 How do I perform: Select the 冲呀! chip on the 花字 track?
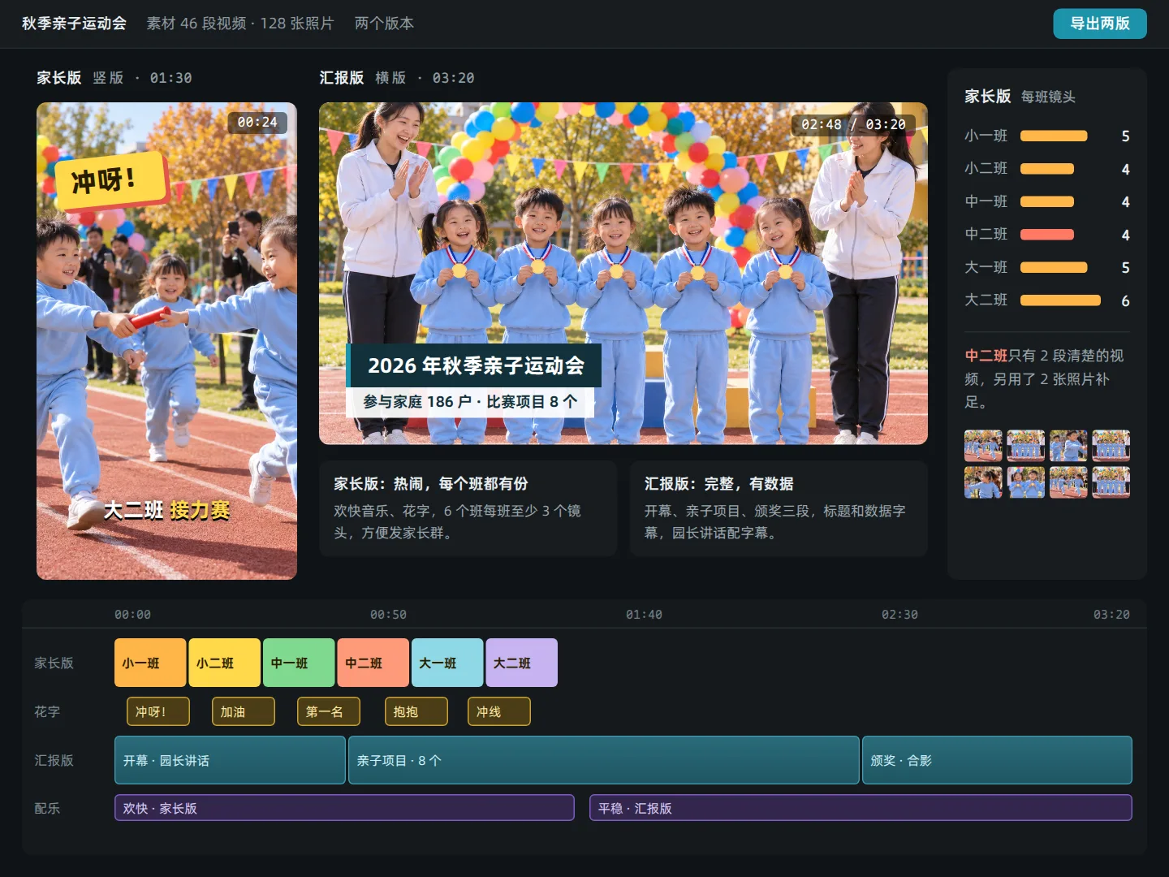click(x=158, y=711)
